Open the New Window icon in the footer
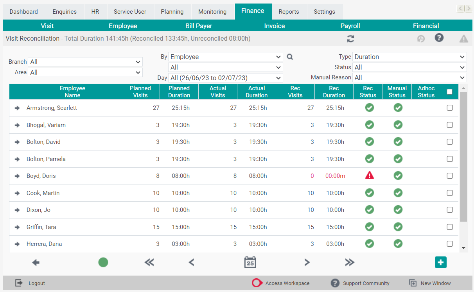 (x=413, y=283)
